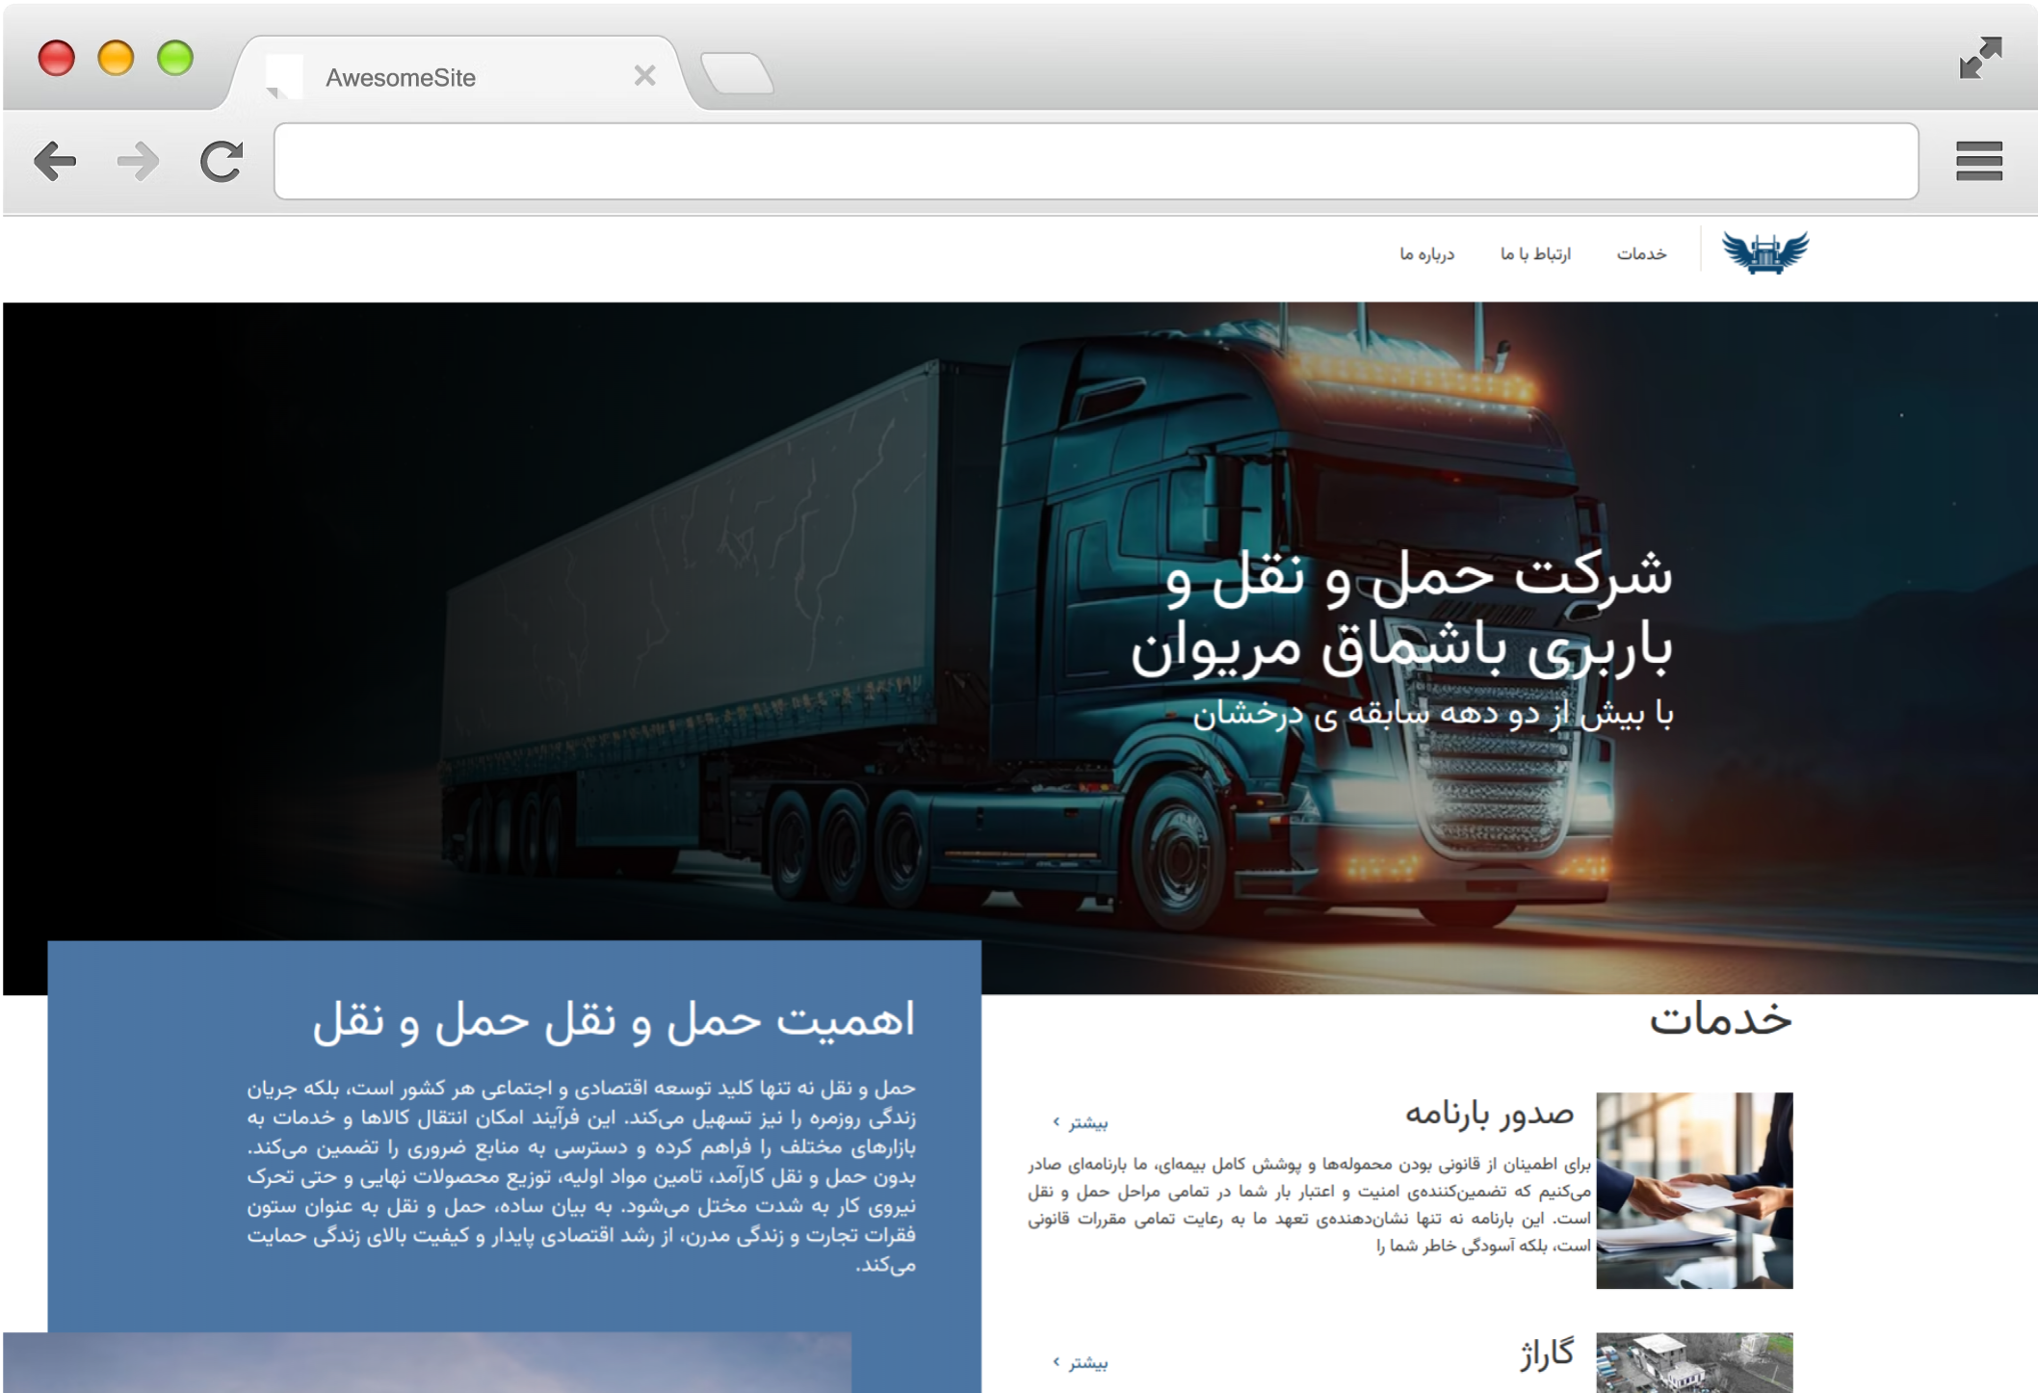Open a new browser tab
Image resolution: width=2038 pixels, height=1393 pixels.
pos(737,74)
